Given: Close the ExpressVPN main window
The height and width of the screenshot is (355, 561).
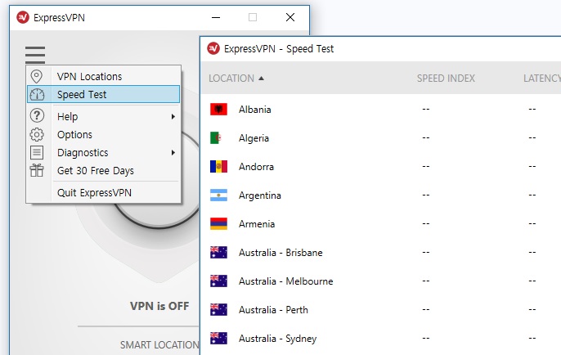Looking at the screenshot, I should tap(290, 17).
